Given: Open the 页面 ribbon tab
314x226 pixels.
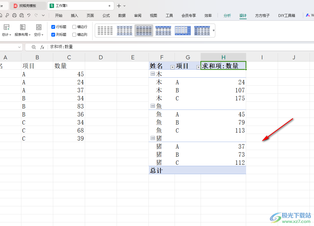Looking at the screenshot, I should (x=90, y=16).
